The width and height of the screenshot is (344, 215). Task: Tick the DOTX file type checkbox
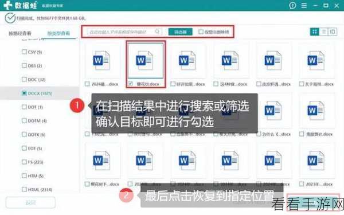[x=24, y=135]
